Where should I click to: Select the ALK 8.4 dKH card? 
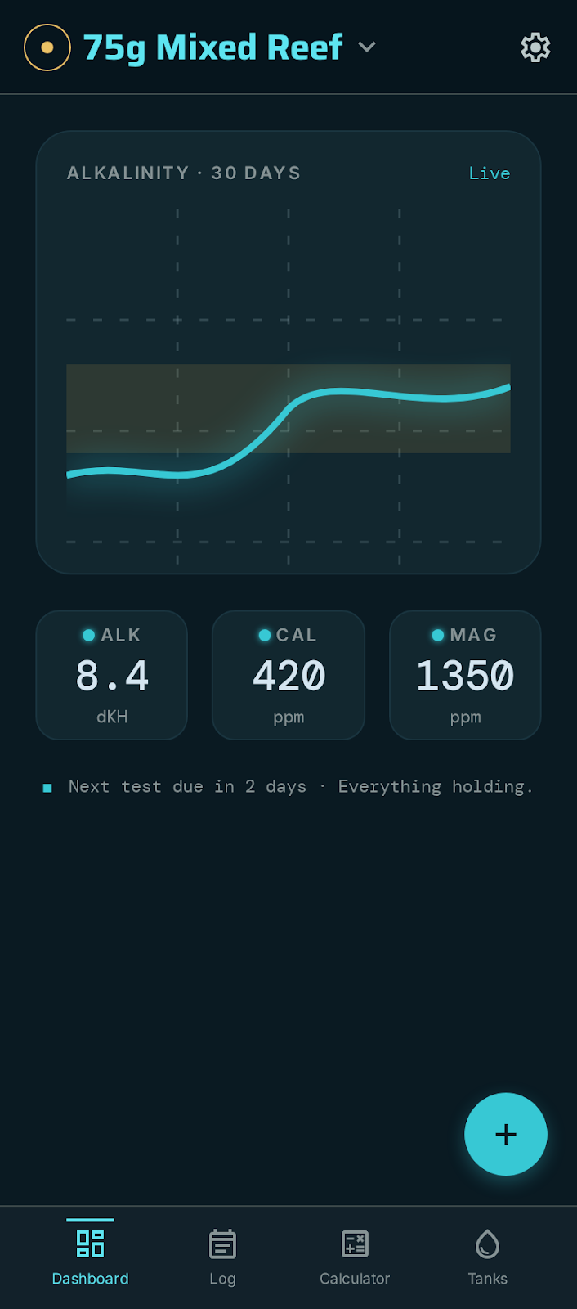[x=112, y=675]
